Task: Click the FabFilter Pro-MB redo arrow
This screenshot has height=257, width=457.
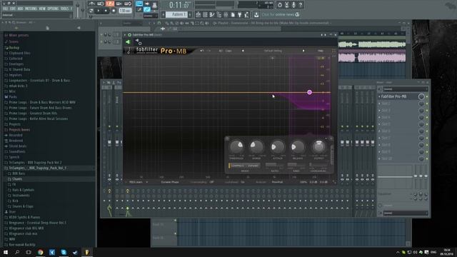Action: 209,51
